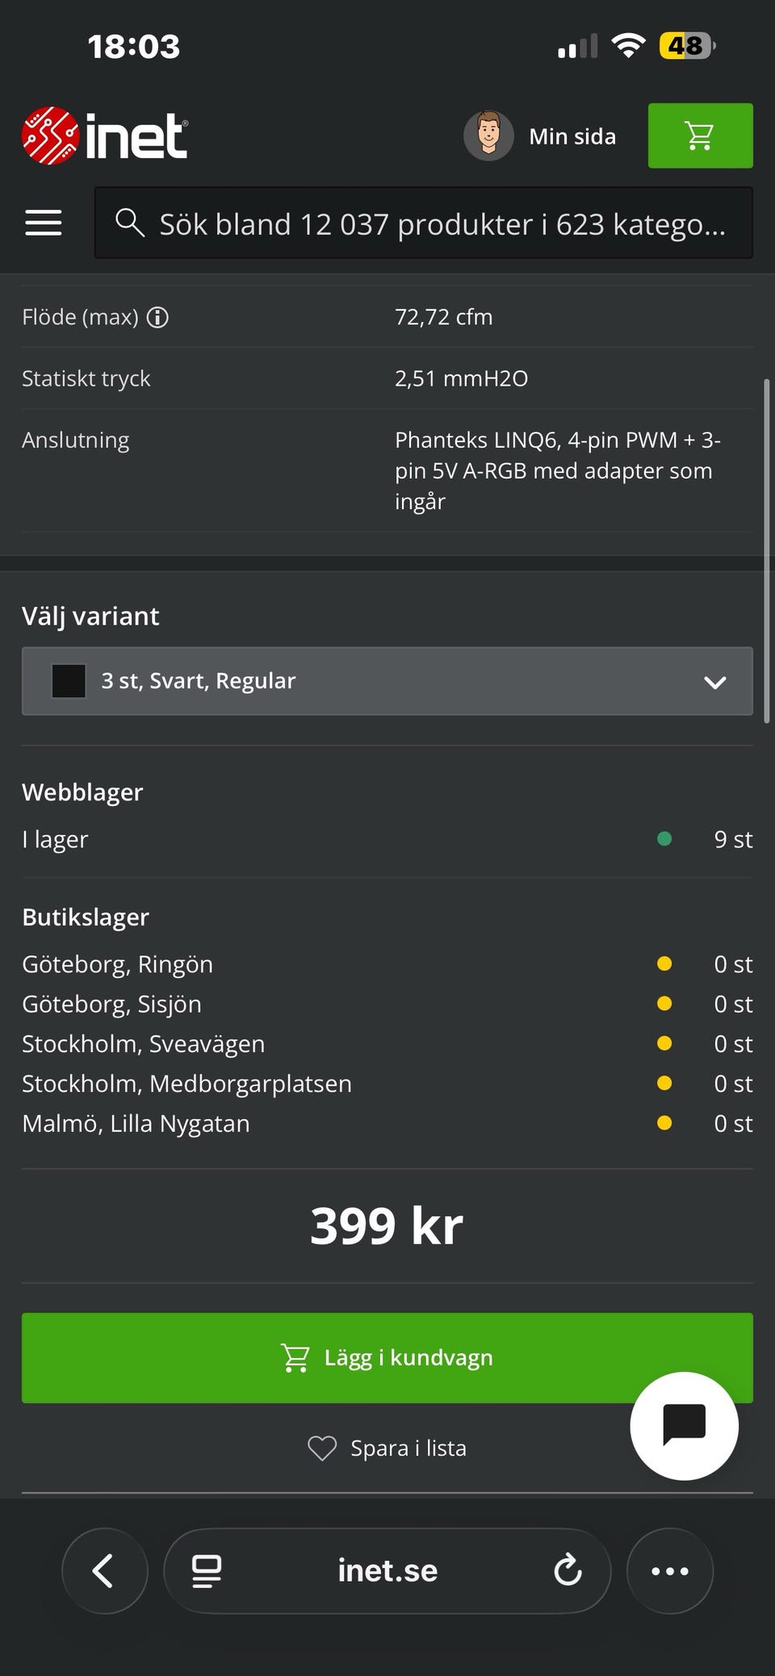Expand the Välj variant dropdown

coord(387,681)
